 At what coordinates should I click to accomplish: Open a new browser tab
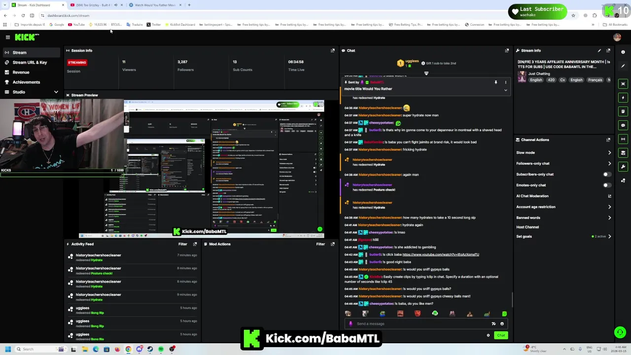[x=189, y=5]
